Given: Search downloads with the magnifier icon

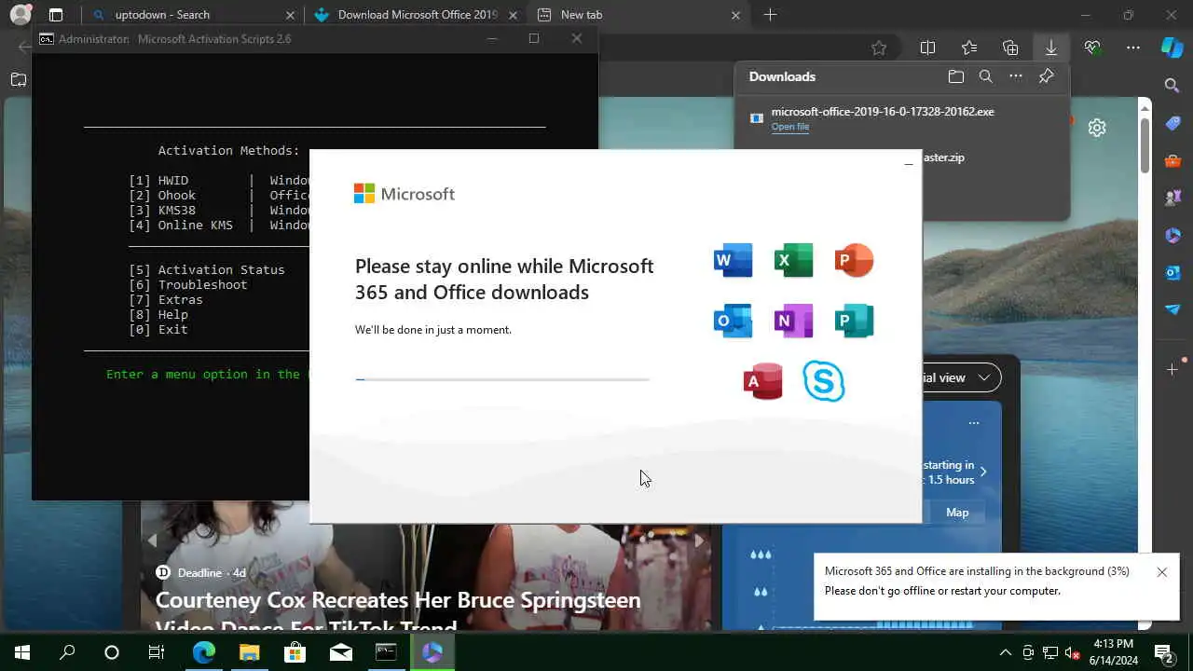Looking at the screenshot, I should 985,76.
